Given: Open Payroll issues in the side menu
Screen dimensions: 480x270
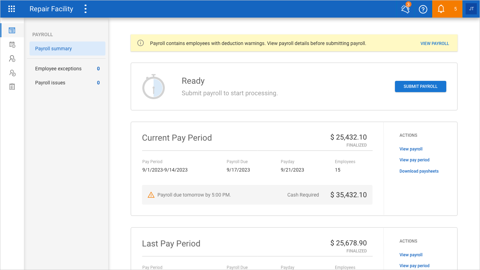Looking at the screenshot, I should coord(67,83).
